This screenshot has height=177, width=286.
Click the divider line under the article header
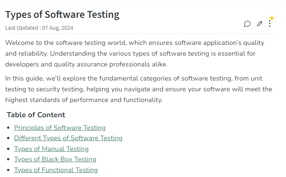141,34
